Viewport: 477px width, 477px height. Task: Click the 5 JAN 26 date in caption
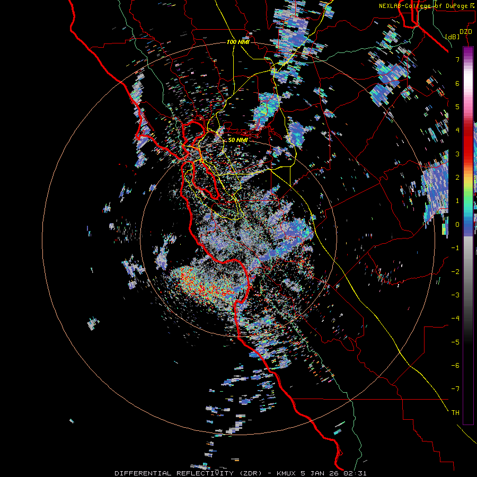click(321, 473)
